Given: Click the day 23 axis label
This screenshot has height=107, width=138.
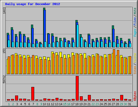Looking at the screenshot, I should pos(97,104).
